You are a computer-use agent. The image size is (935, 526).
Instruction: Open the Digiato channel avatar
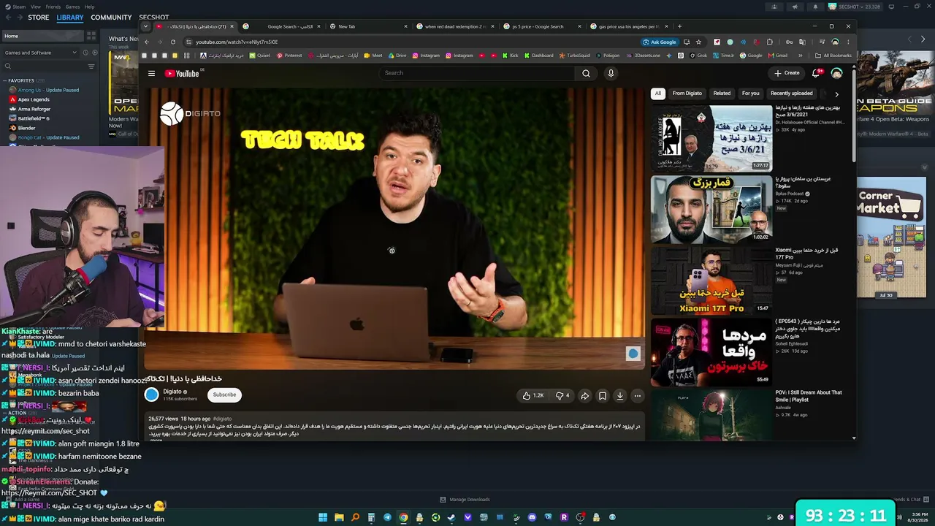tap(151, 394)
